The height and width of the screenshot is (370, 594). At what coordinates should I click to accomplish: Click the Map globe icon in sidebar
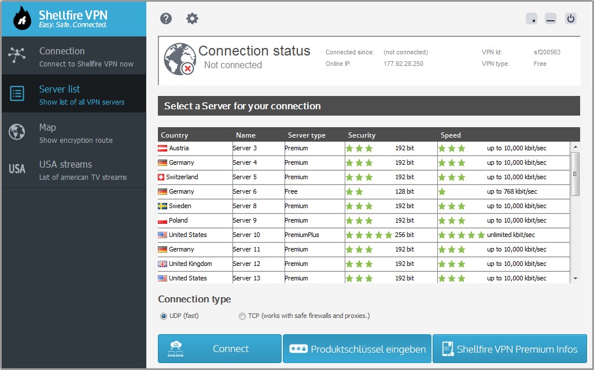click(x=17, y=132)
